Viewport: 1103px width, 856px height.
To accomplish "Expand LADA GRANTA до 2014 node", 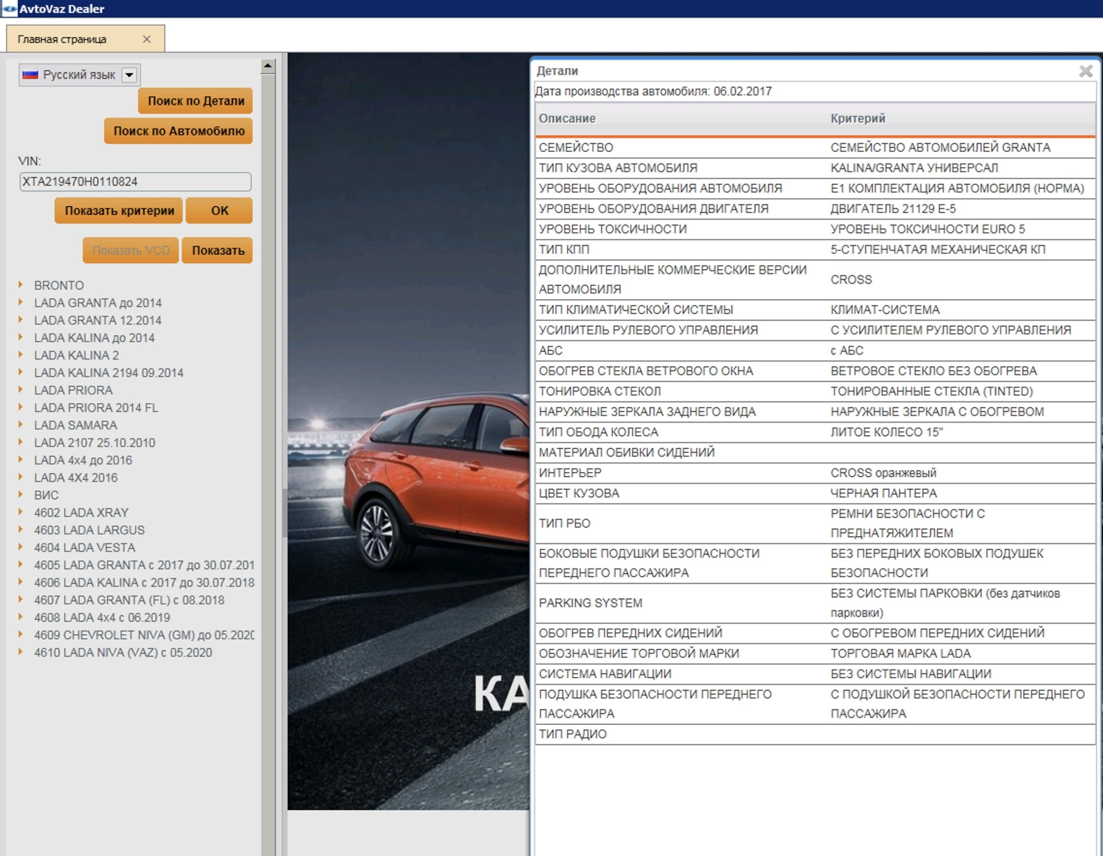I will tap(21, 302).
